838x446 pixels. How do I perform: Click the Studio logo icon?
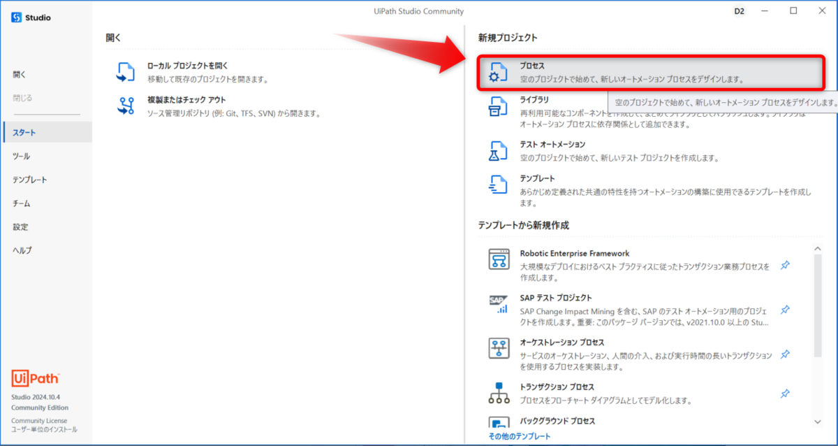click(17, 17)
